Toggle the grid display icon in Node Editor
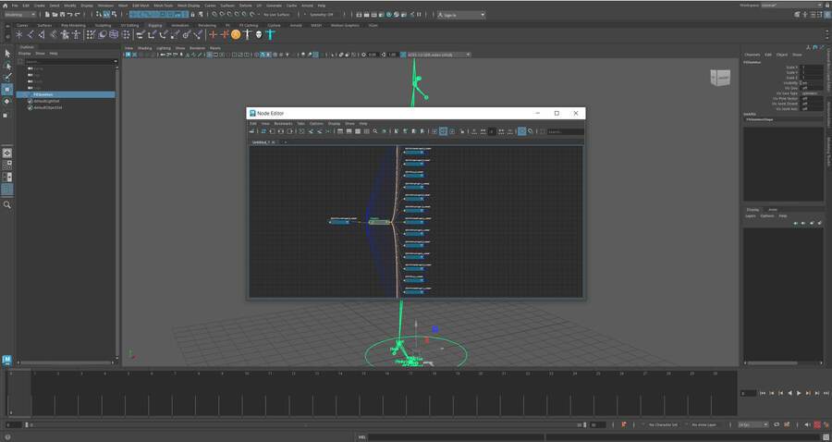Screen dimensions: 832x442 click(443, 131)
